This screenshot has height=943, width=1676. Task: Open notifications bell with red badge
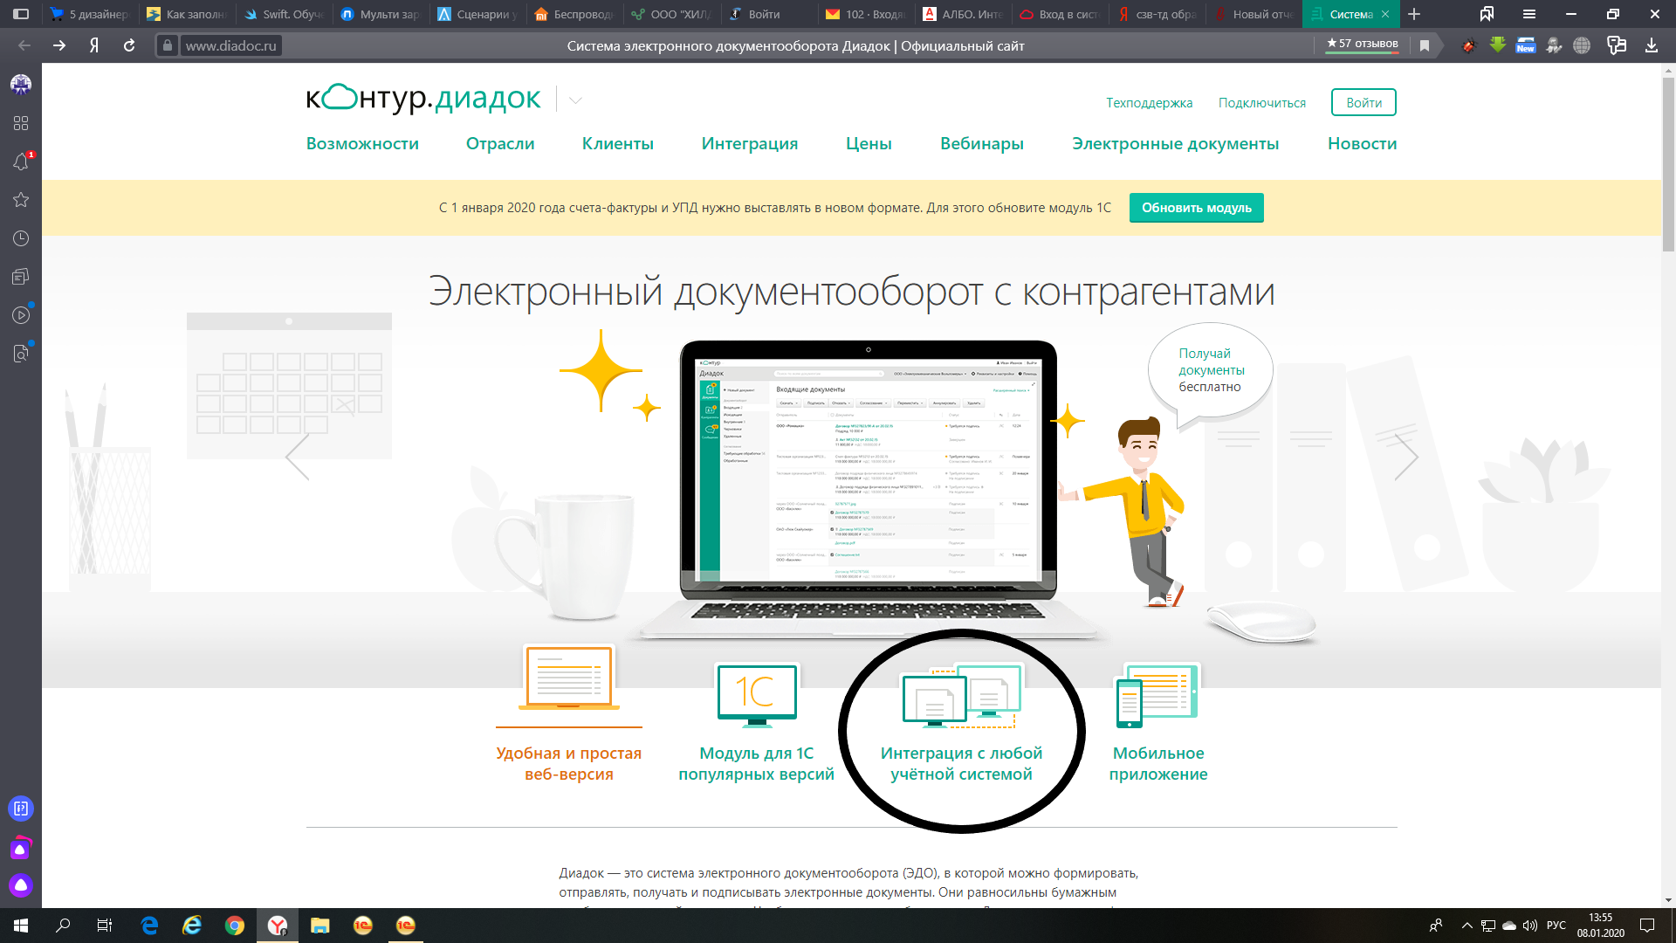(x=21, y=162)
